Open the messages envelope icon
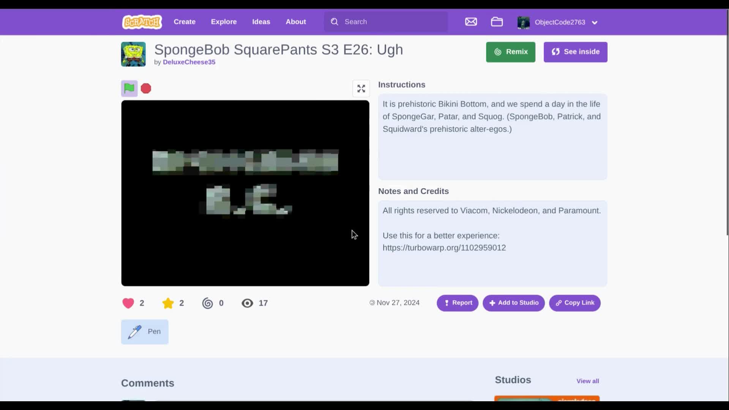 click(x=471, y=22)
